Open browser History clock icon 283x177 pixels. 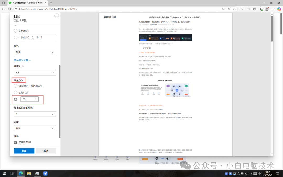click(x=255, y=9)
